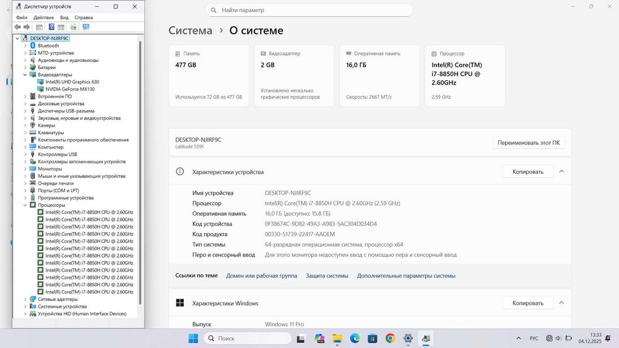Click the Найти параметр search field
The height and width of the screenshot is (348, 619).
coord(309,11)
